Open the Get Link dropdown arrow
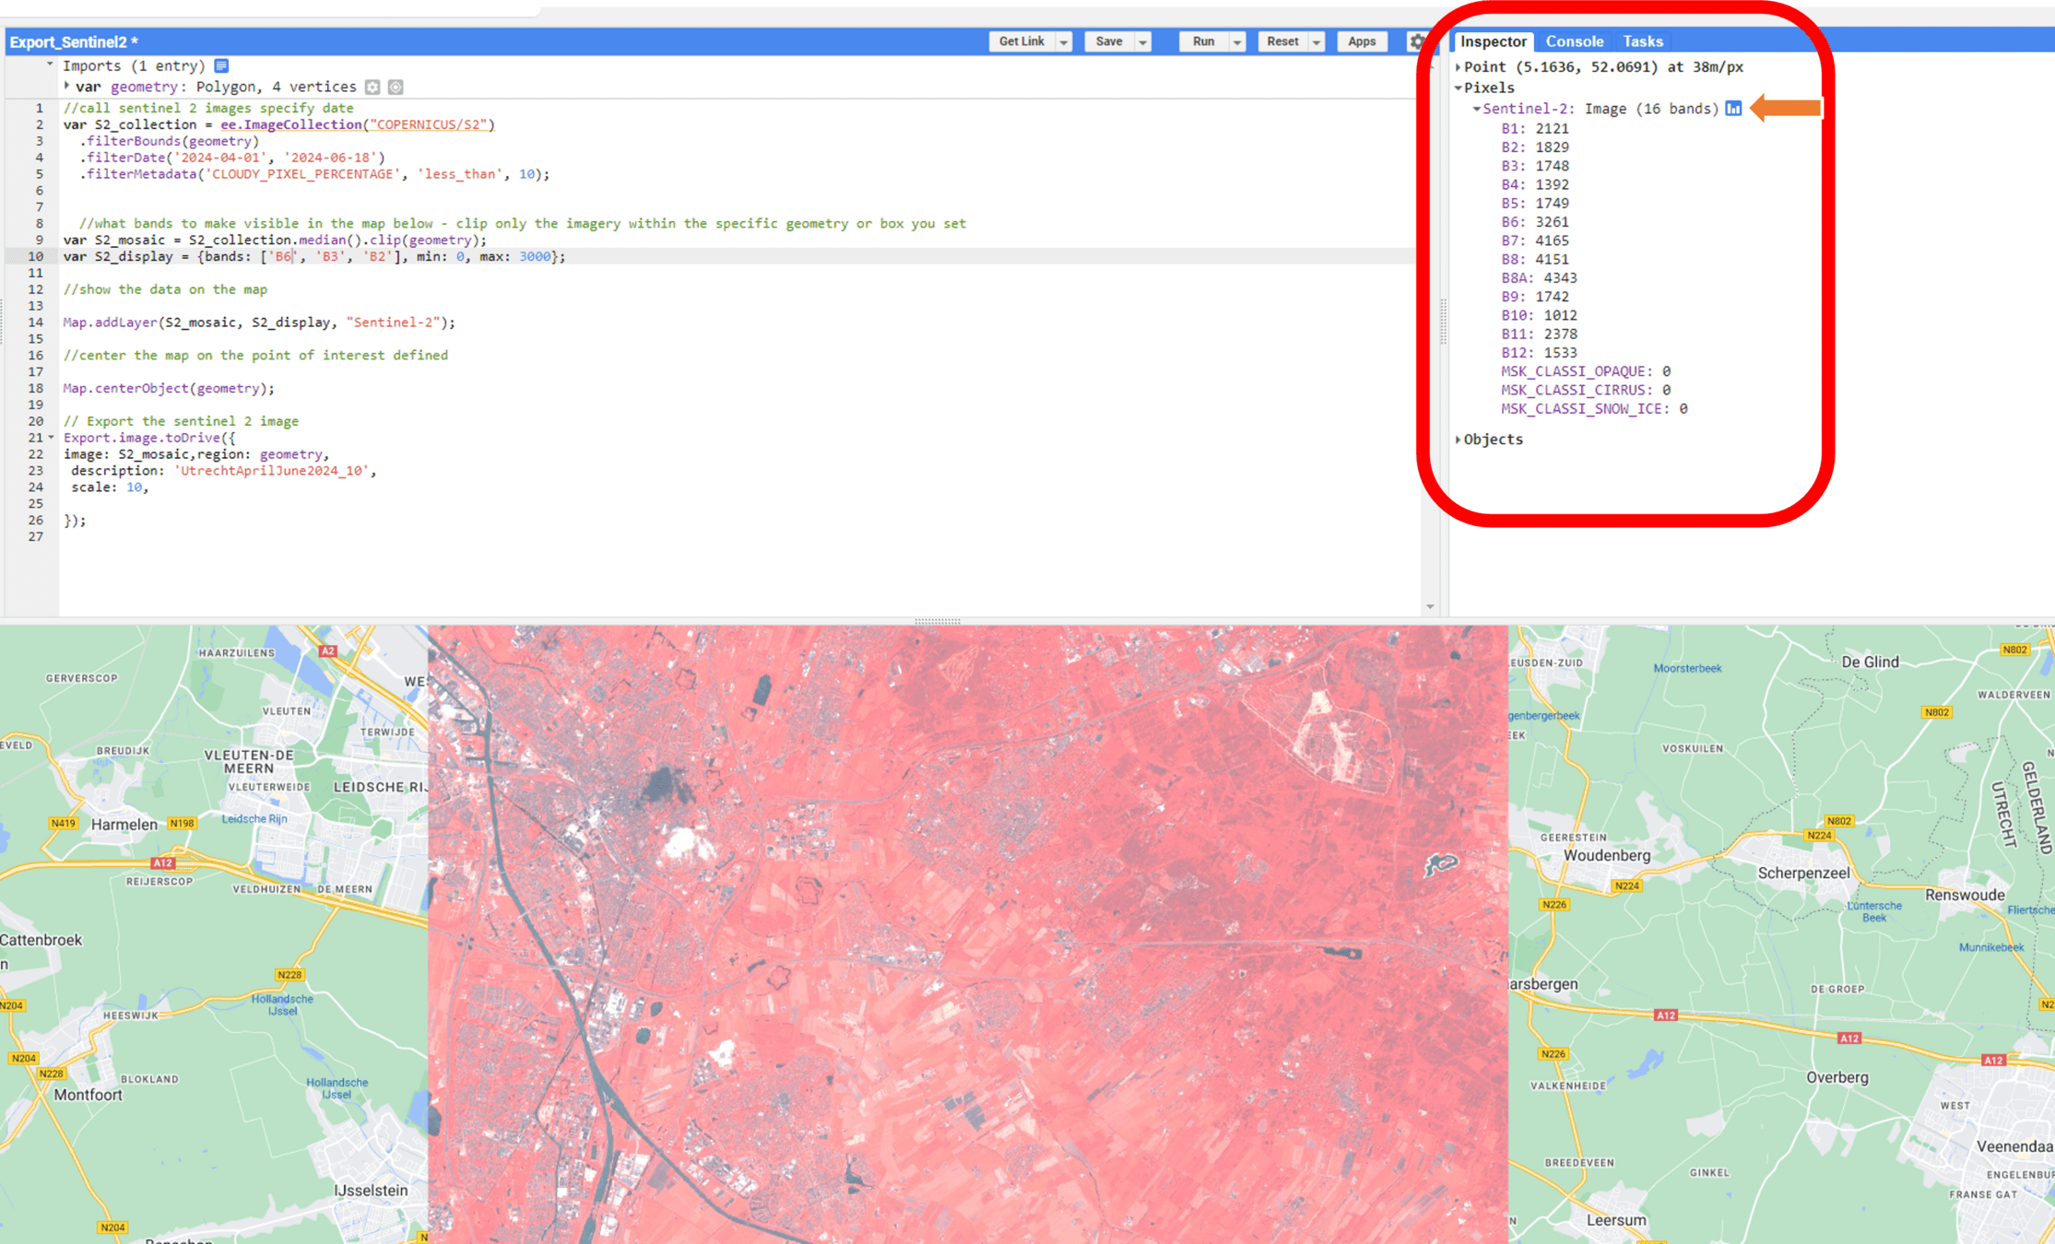 [x=1064, y=41]
